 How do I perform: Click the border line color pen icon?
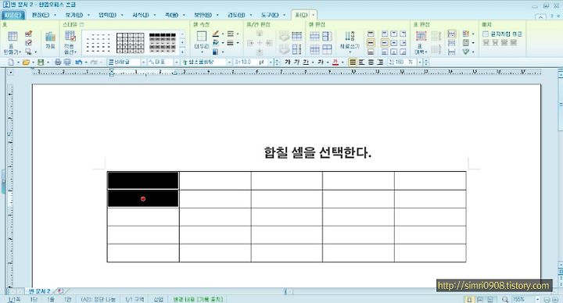tap(216, 34)
